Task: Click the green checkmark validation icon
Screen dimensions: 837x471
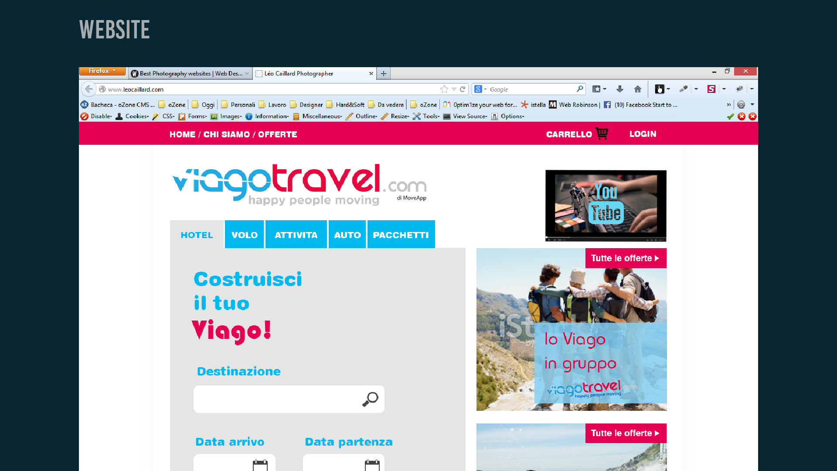Action: coord(730,116)
